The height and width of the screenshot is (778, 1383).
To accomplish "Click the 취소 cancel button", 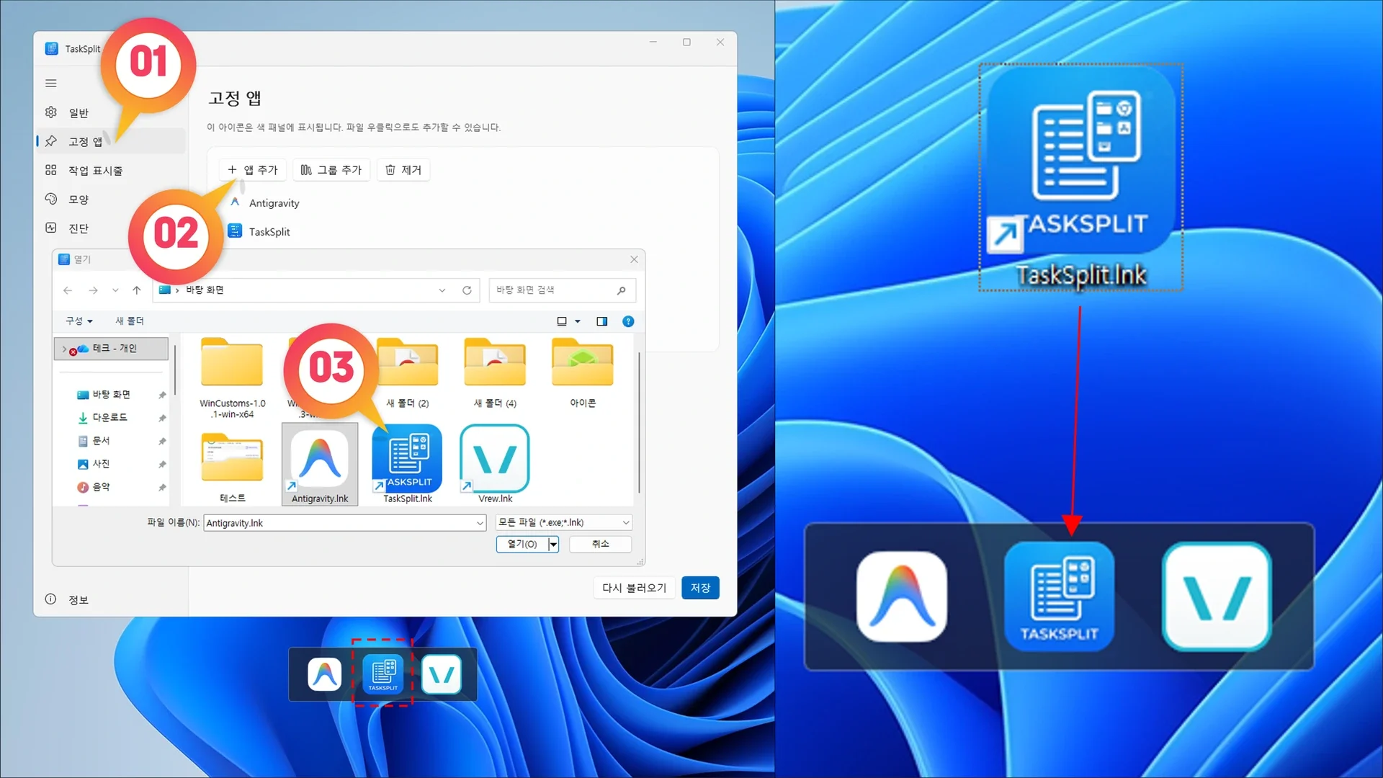I will (600, 544).
